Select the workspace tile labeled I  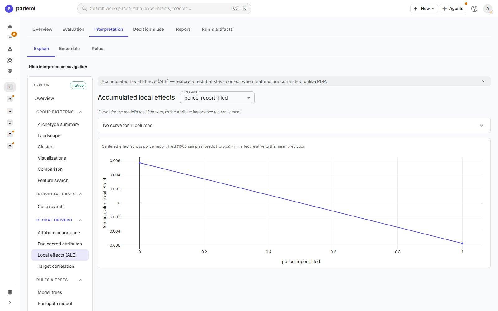tap(10, 87)
